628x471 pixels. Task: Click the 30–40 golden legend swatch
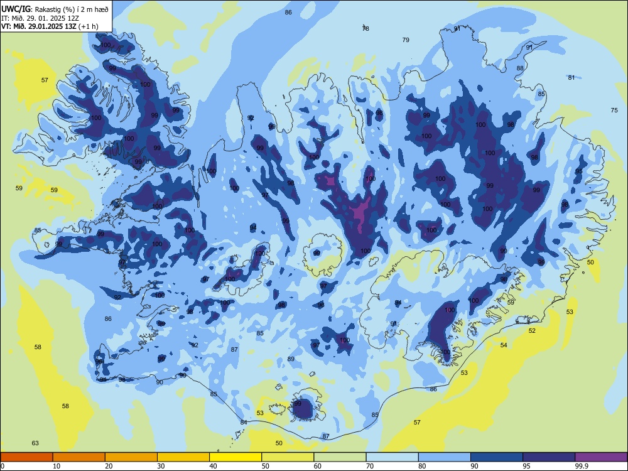click(x=183, y=457)
